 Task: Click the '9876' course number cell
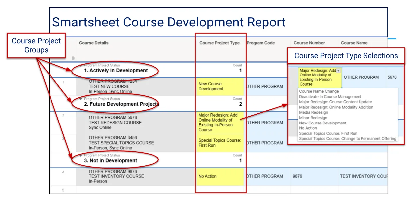coord(314,176)
